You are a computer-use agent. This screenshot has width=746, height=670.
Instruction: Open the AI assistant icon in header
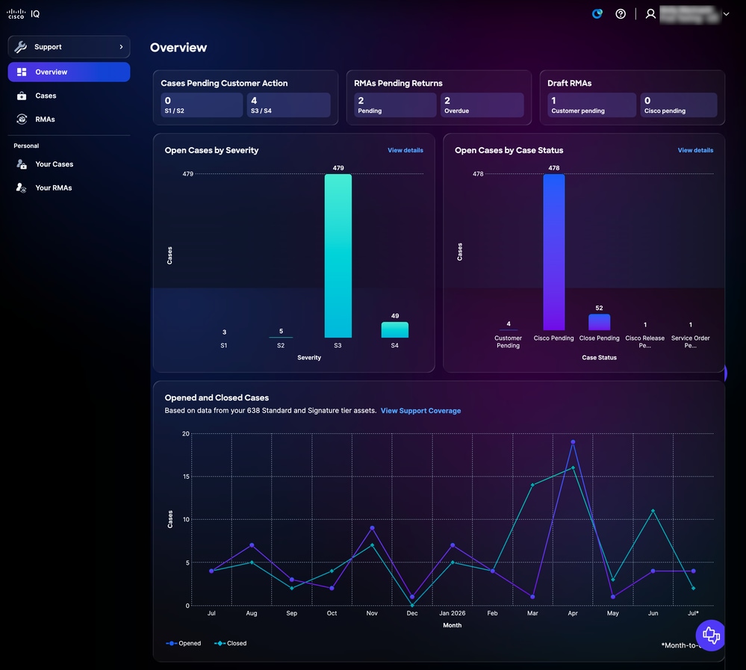(x=597, y=13)
